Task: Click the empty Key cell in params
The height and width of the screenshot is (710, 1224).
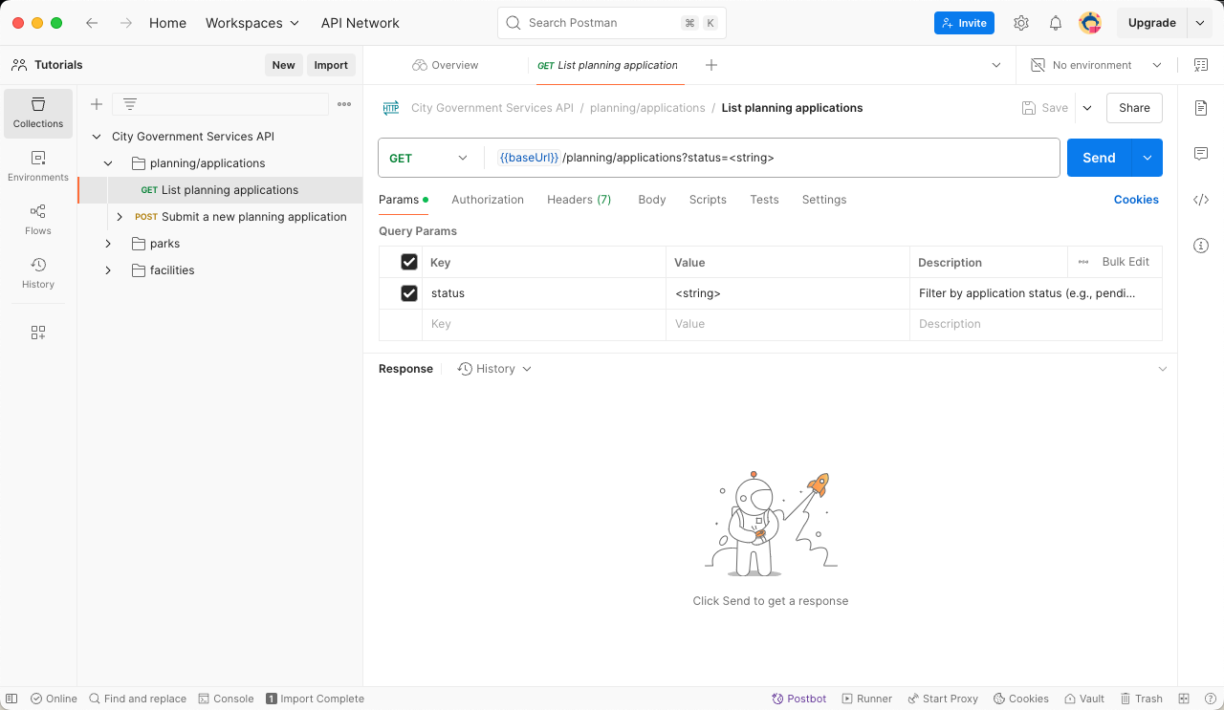Action: pos(544,324)
